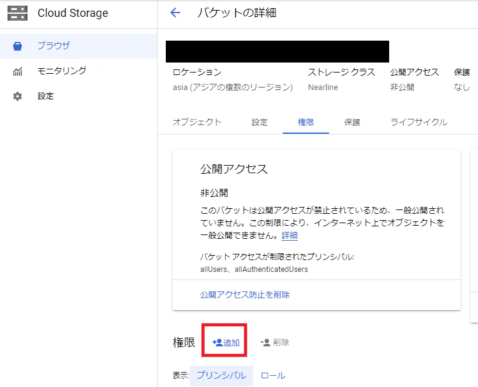Click the bucket icon beside ブラウザ
Image resolution: width=478 pixels, height=387 pixels.
pyautogui.click(x=18, y=46)
